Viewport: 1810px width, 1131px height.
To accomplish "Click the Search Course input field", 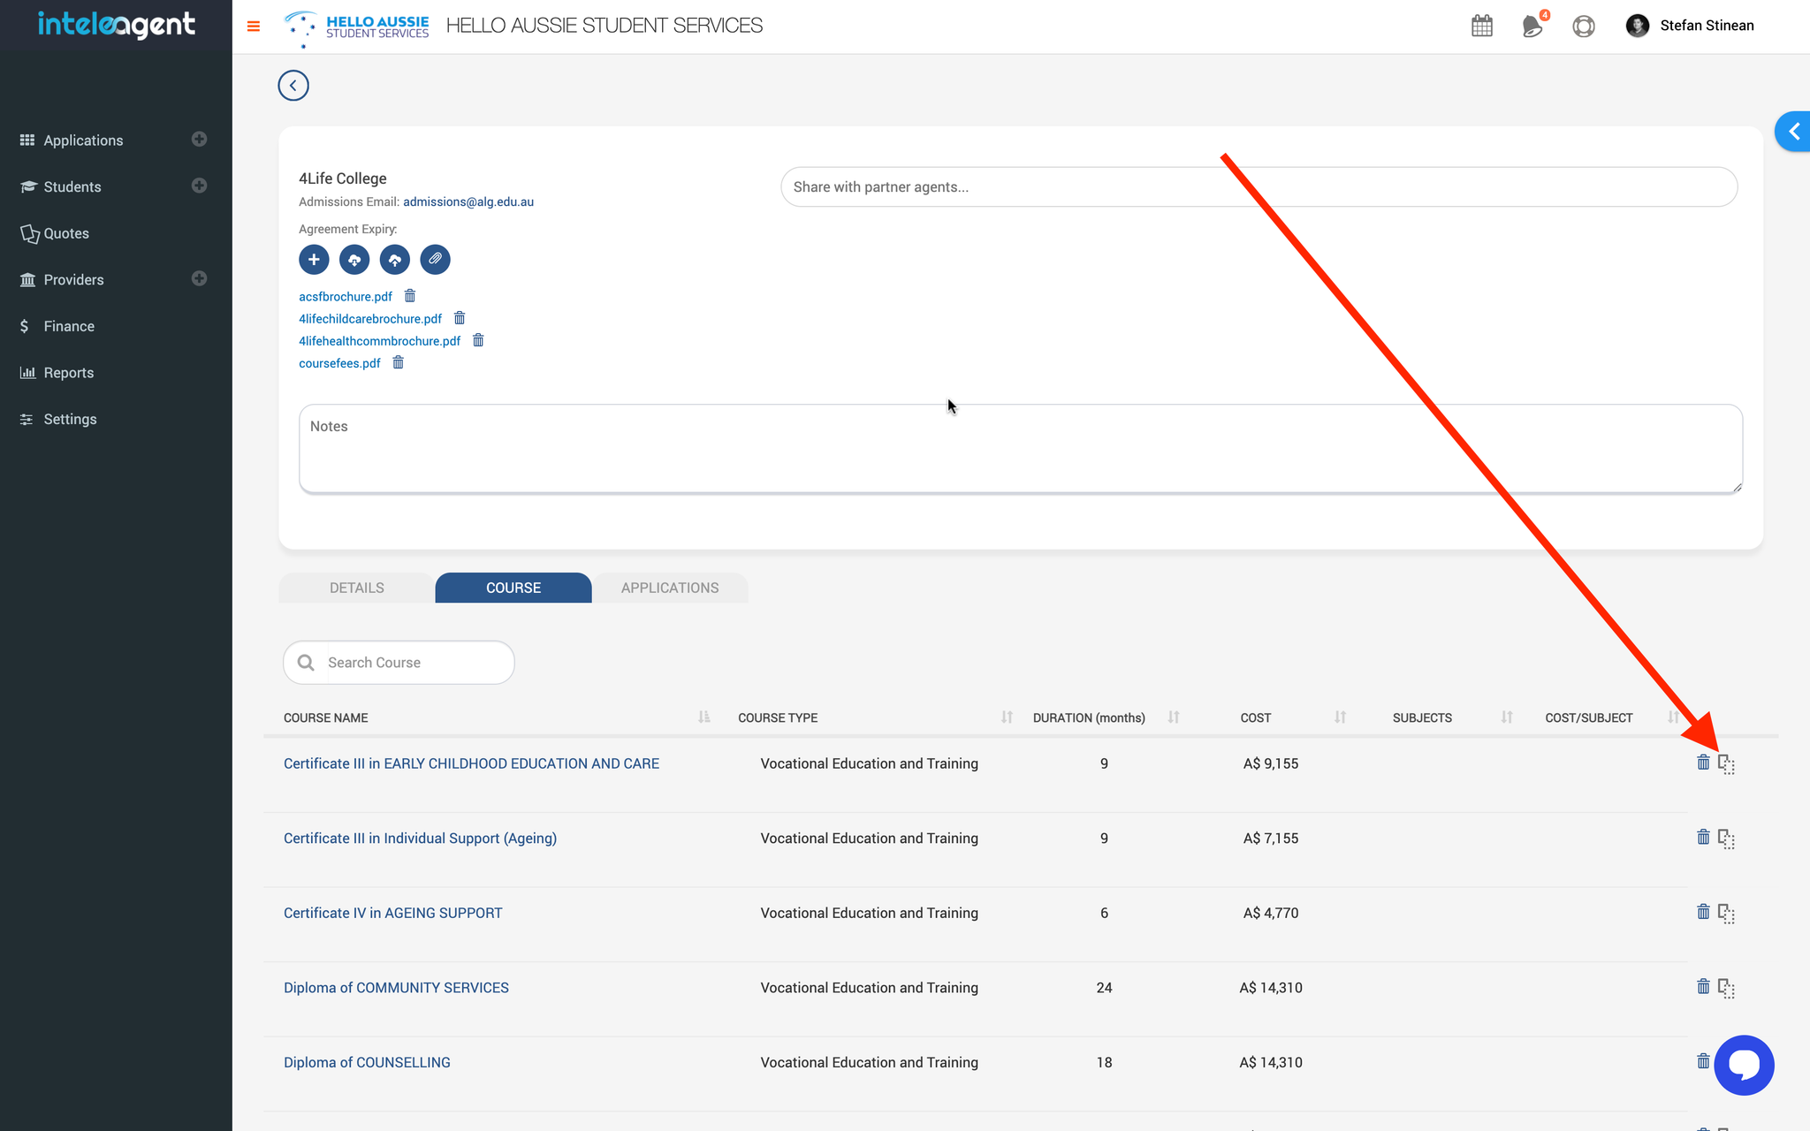I will click(x=415, y=663).
